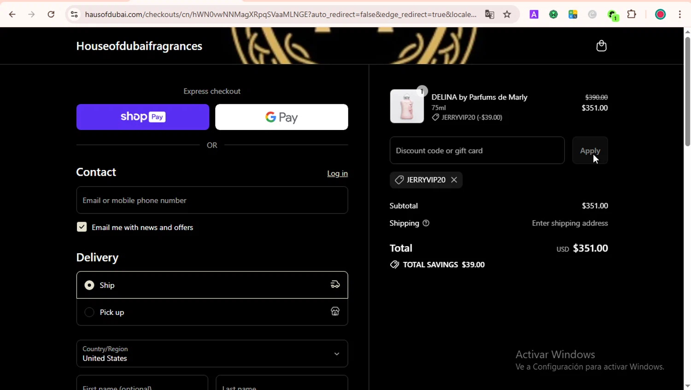Go back to the previous page
This screenshot has width=691, height=390.
12,14
